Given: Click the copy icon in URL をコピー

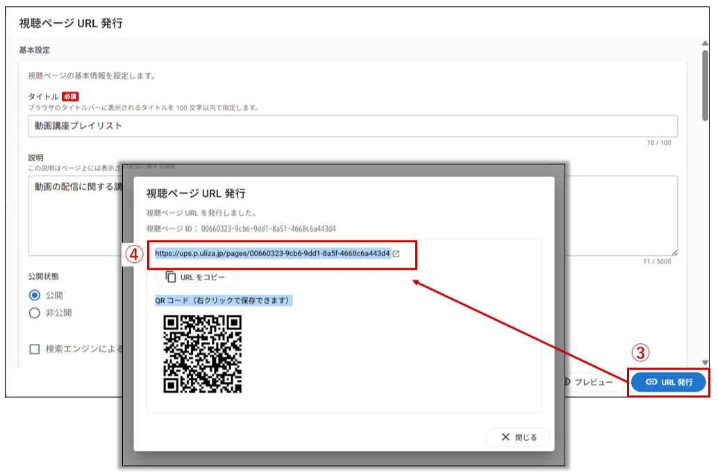Looking at the screenshot, I should pos(171,277).
